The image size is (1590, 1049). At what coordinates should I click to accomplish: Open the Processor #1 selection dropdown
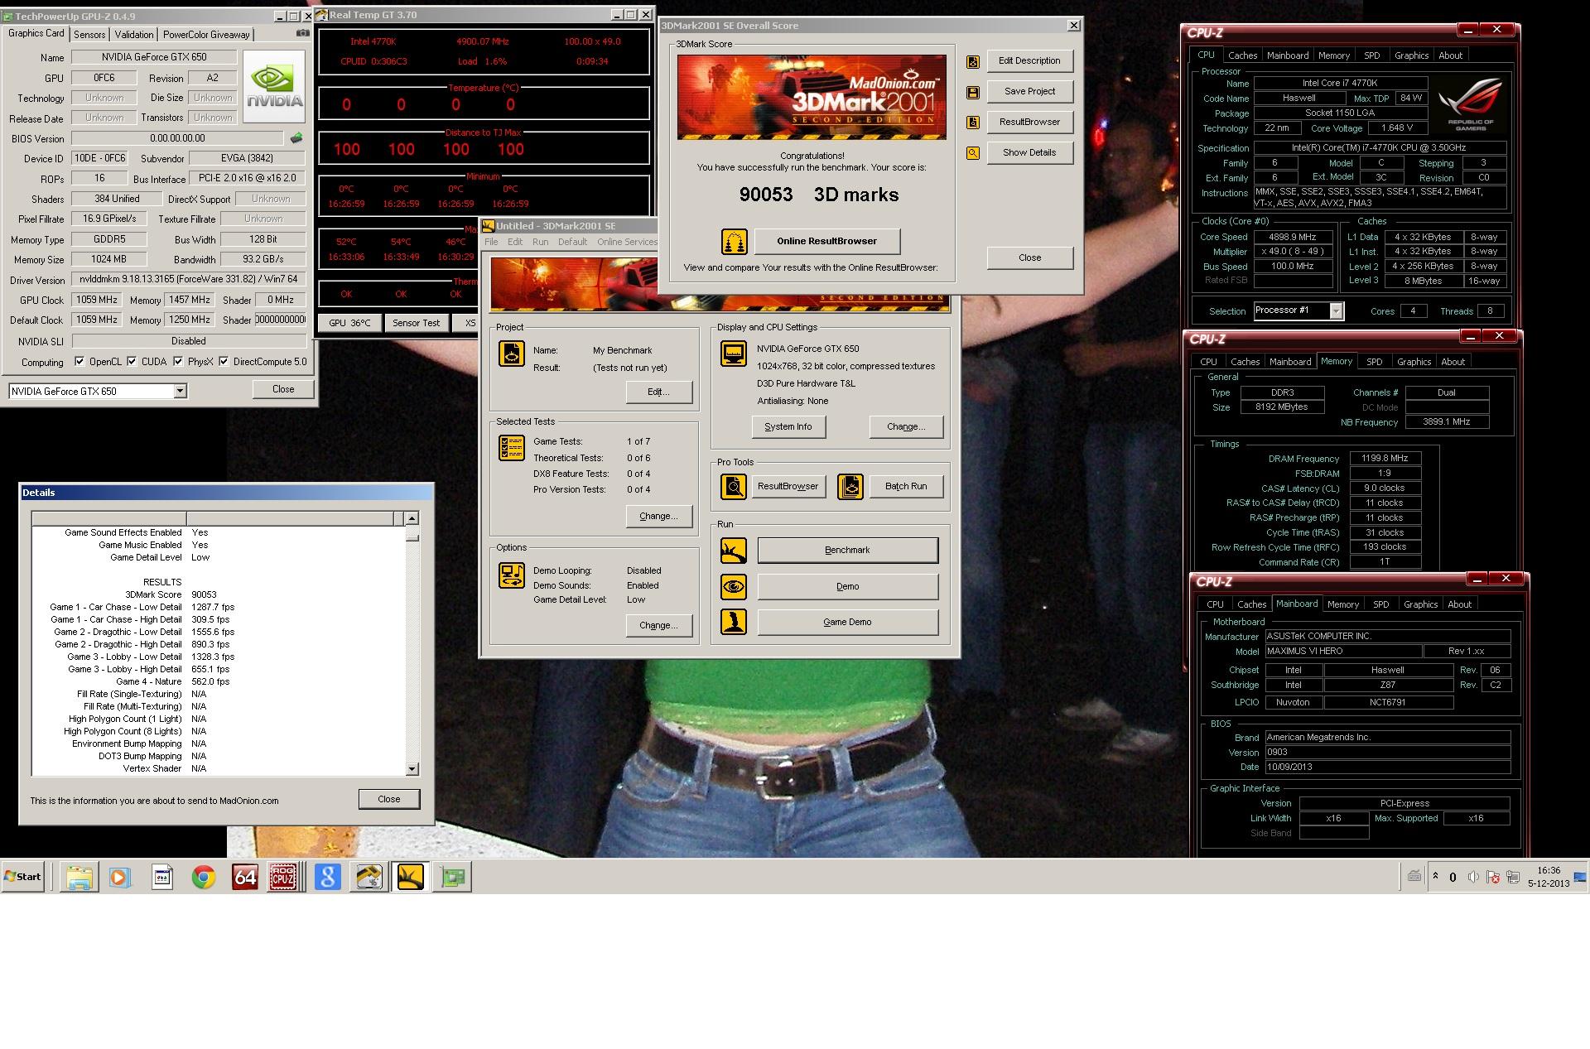(x=1336, y=311)
